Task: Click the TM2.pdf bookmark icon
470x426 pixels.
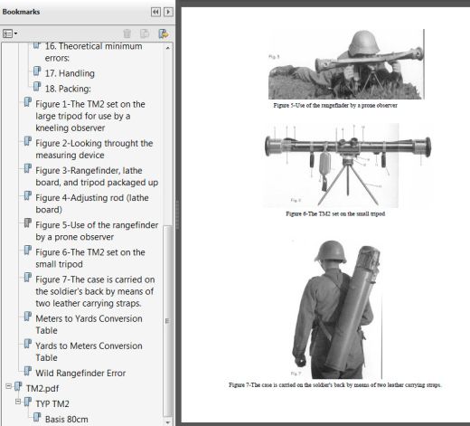Action: pyautogui.click(x=18, y=386)
